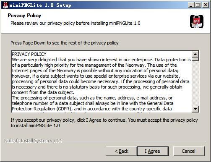Click the PRIVACY POLICY heading line in the text box
This screenshot has height=162, width=211.
pos(29,54)
